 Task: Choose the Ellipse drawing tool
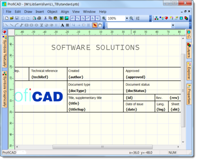[37, 25]
